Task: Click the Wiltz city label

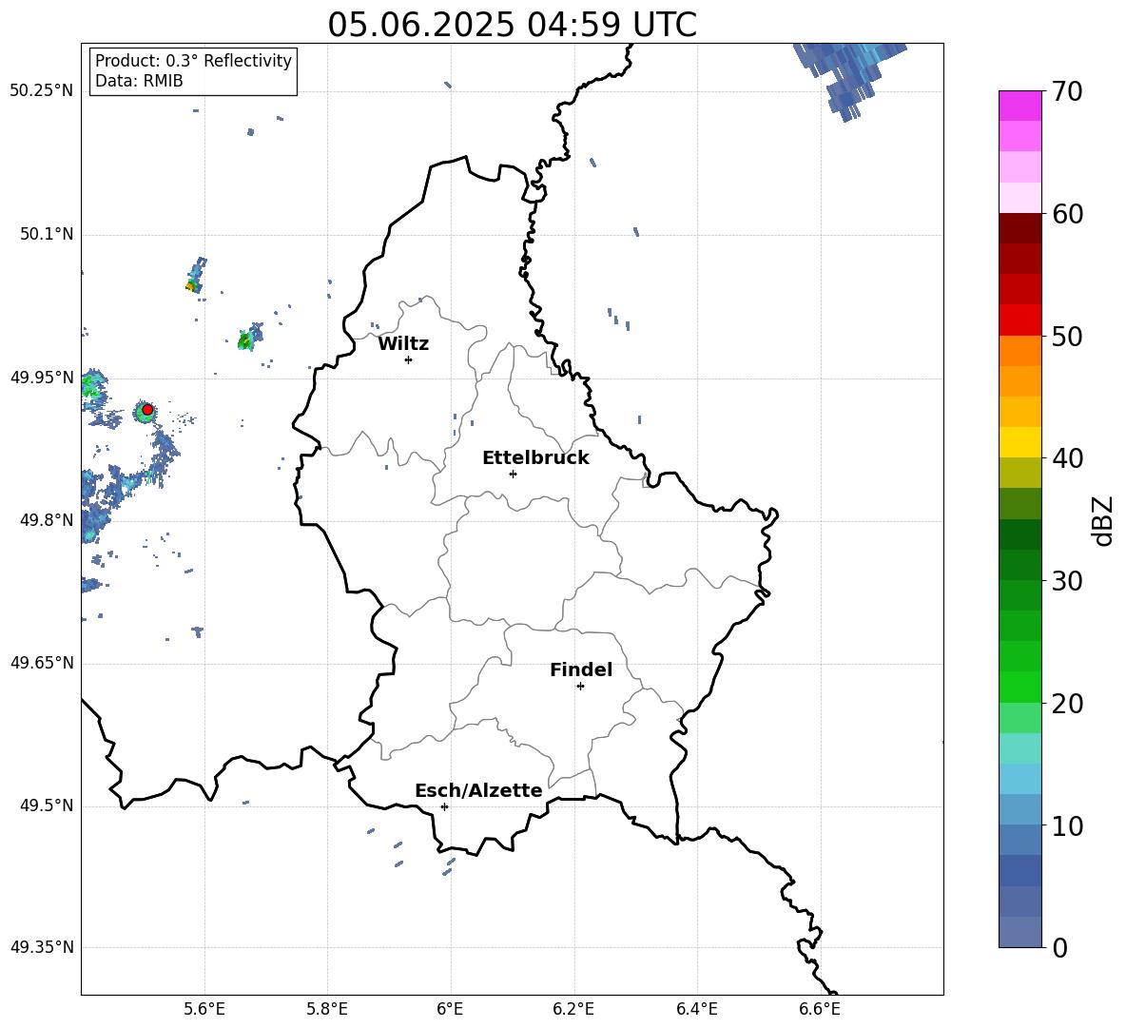Action: (x=403, y=344)
